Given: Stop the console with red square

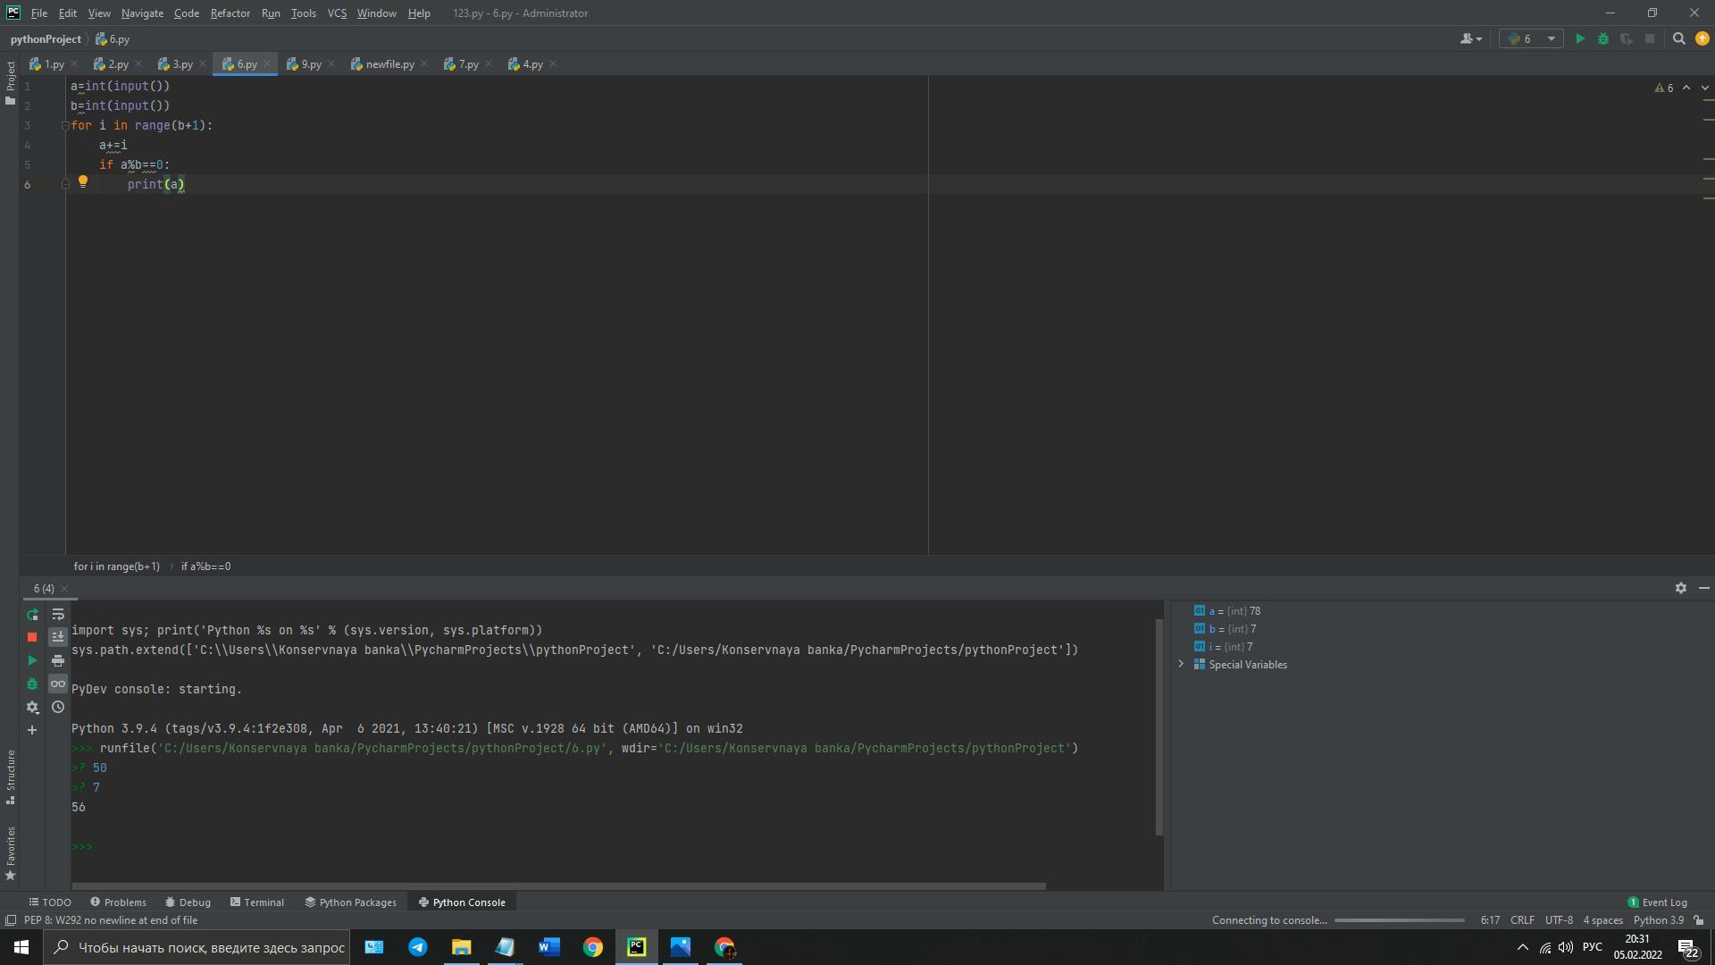Looking at the screenshot, I should tap(32, 637).
